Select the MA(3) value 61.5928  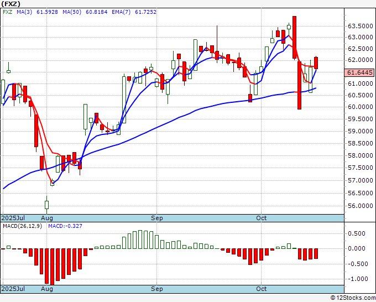click(47, 12)
